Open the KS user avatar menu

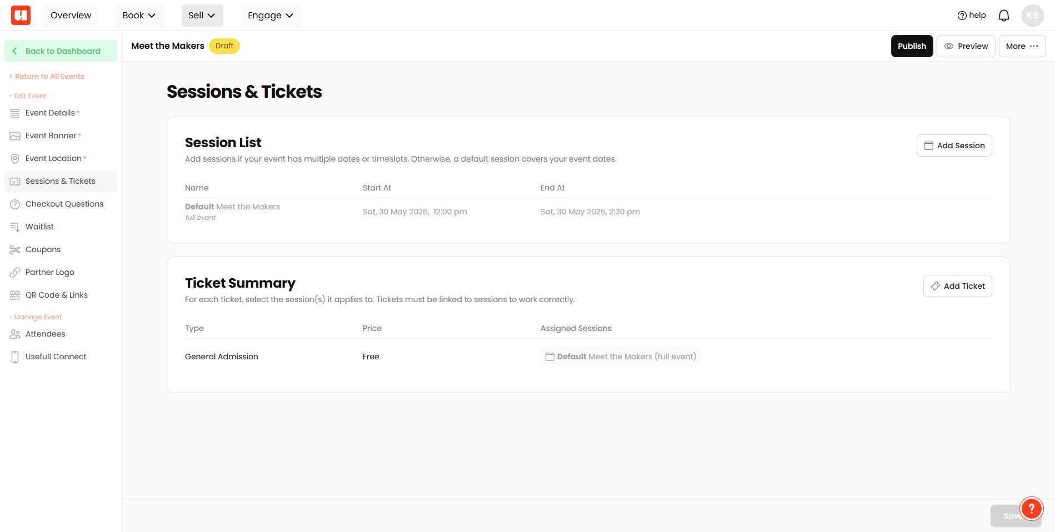point(1032,16)
